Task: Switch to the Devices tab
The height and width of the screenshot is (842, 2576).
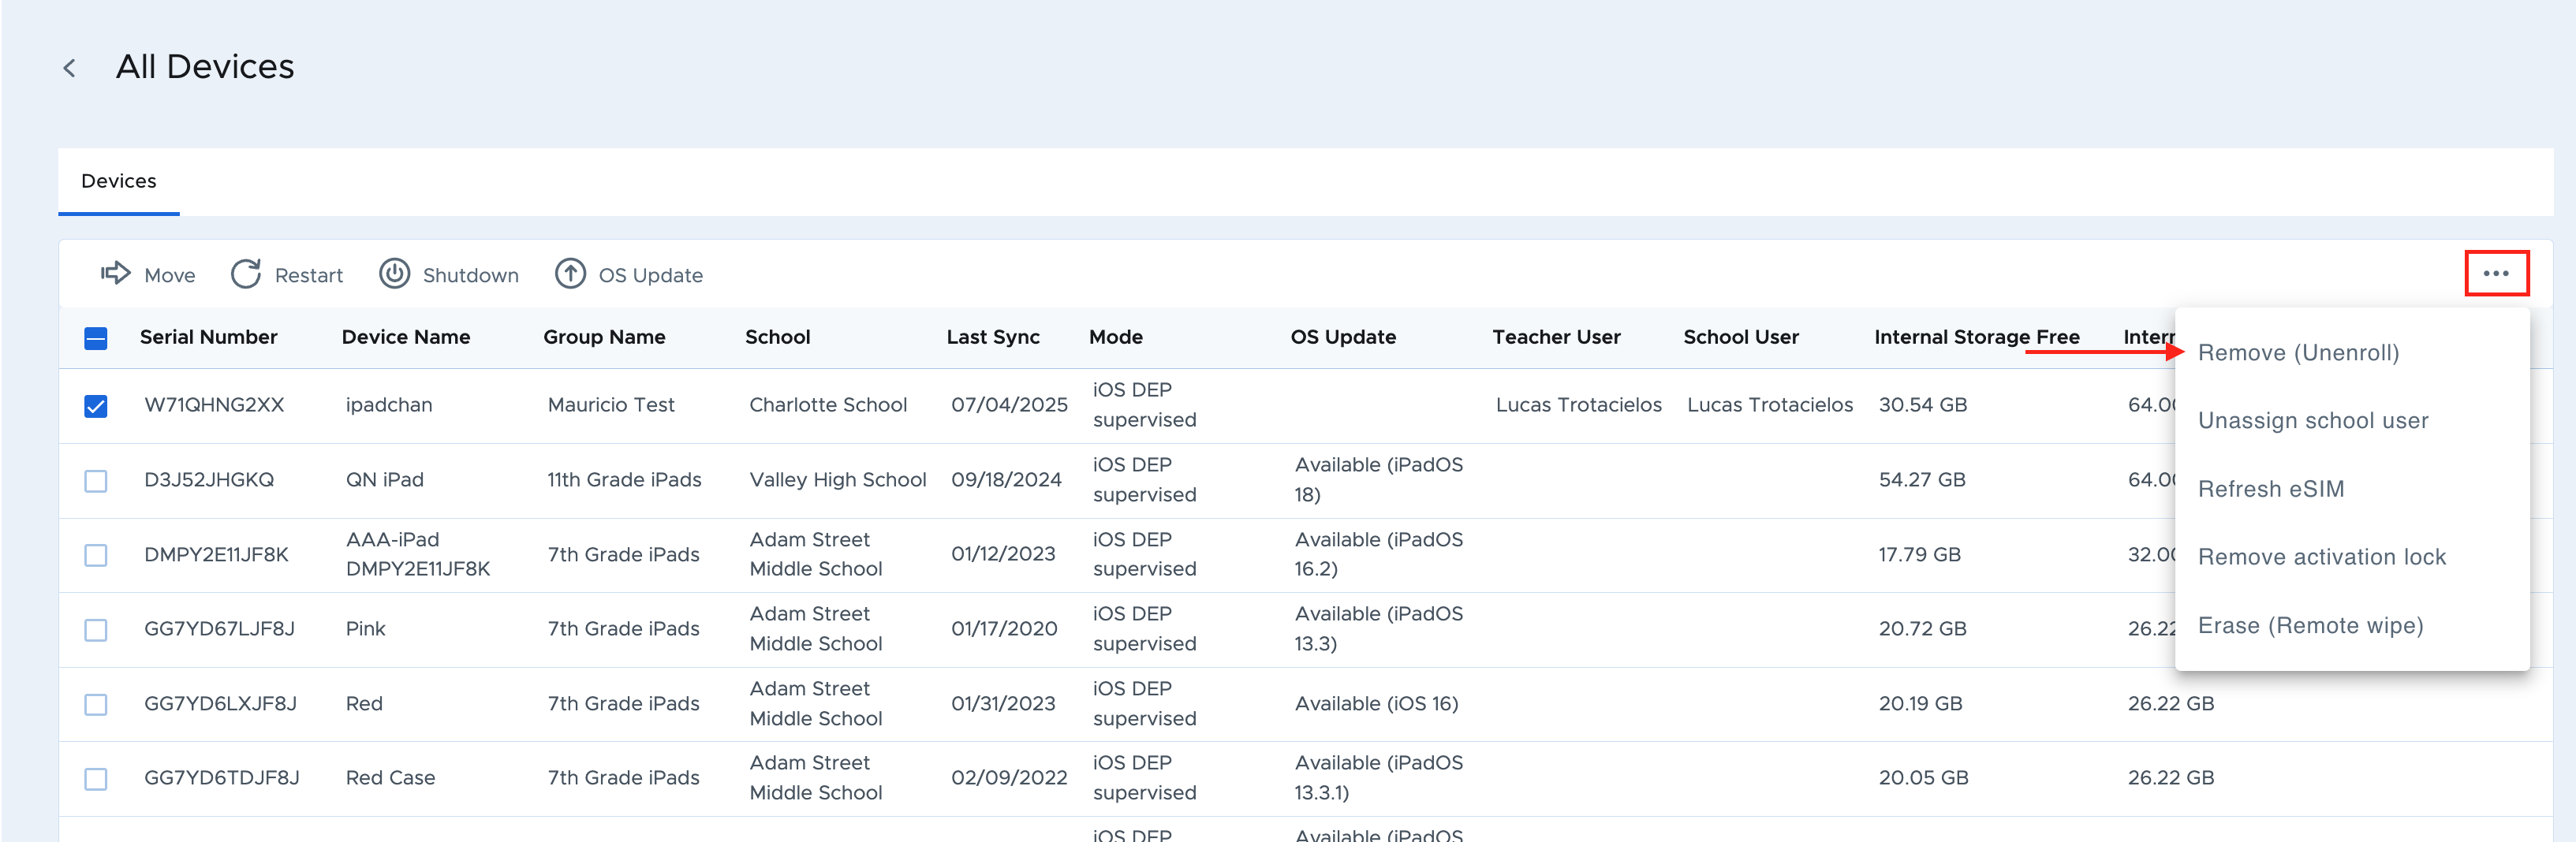Action: tap(119, 181)
